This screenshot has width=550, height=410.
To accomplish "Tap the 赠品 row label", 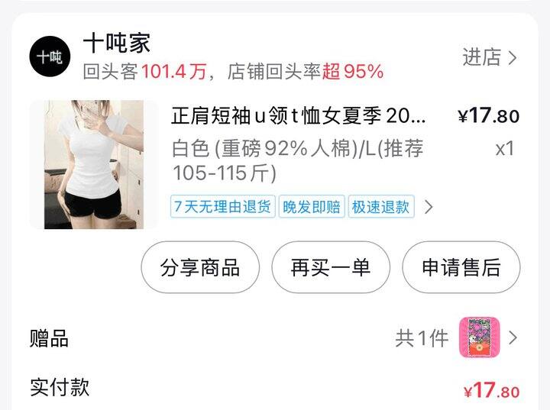I will tap(49, 338).
